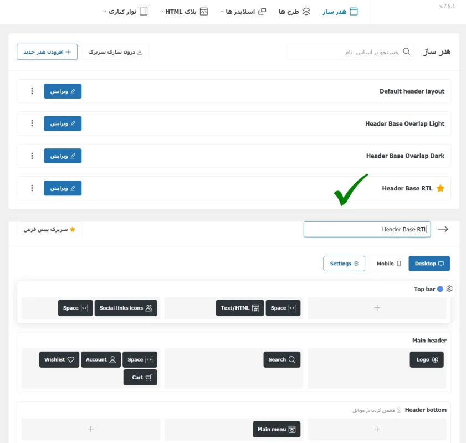Screen dimensions: 466x443
Task: Select the Wishlist element block
Action: (x=59, y=359)
